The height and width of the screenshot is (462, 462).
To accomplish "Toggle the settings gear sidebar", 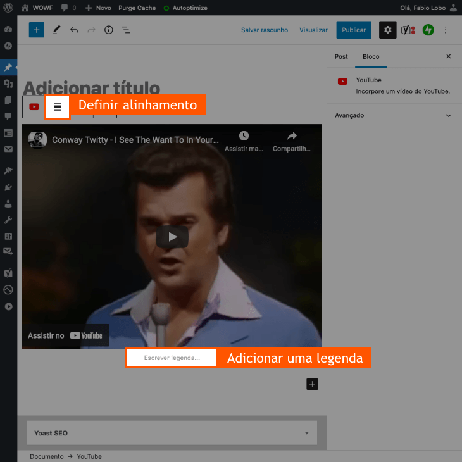I will click(387, 30).
